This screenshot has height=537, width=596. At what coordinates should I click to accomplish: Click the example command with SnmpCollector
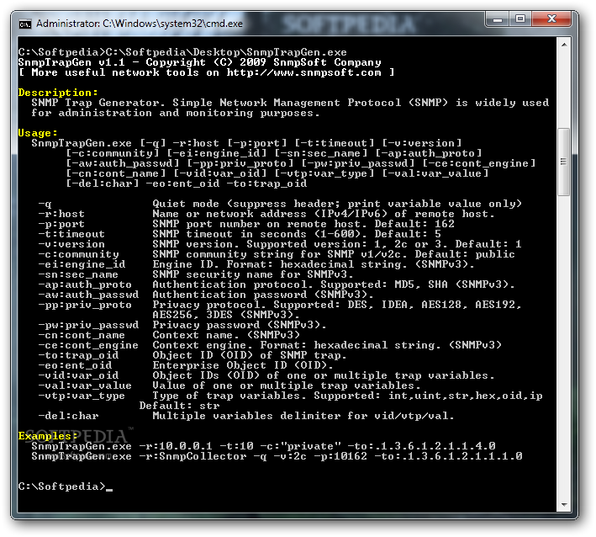(x=277, y=456)
